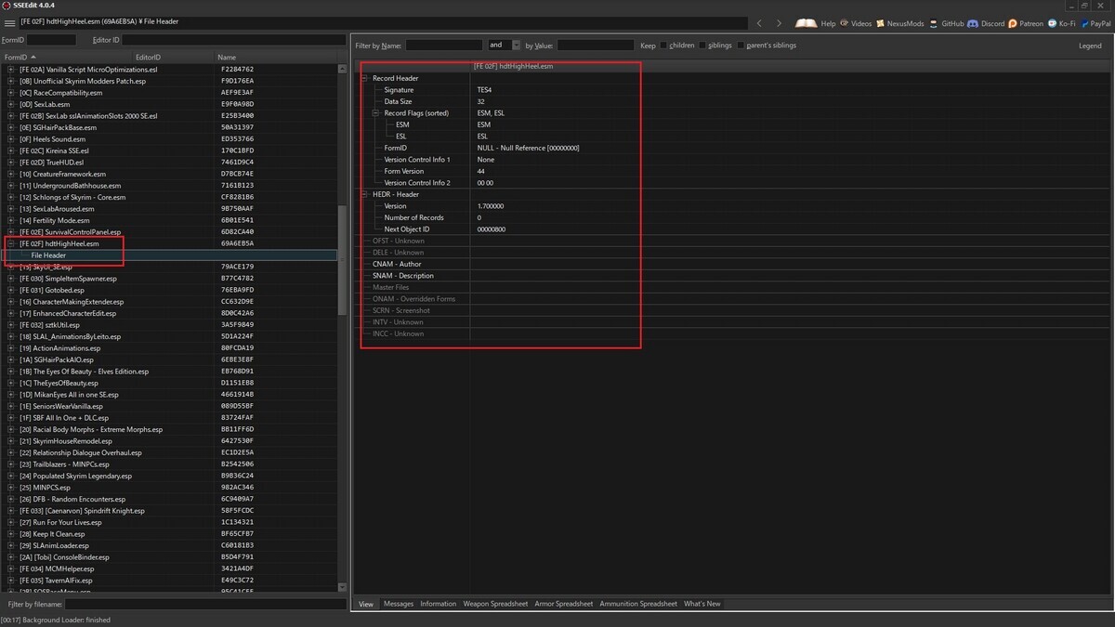Open the Ko-Fi icon link

coord(1052,23)
